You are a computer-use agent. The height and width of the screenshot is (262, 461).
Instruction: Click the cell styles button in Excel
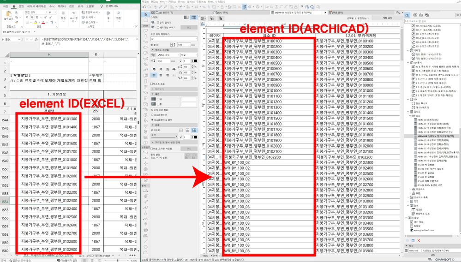coord(90,22)
